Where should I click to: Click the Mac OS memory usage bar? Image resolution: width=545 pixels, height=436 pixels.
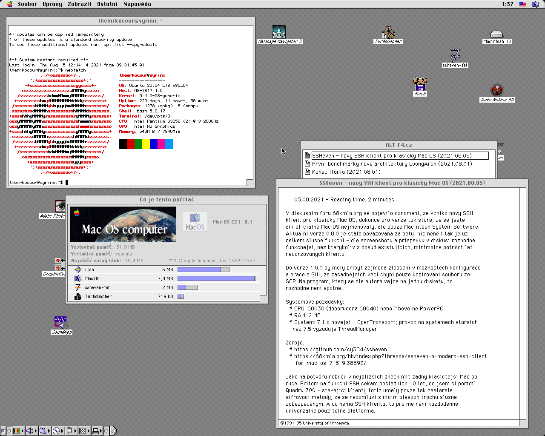216,278
